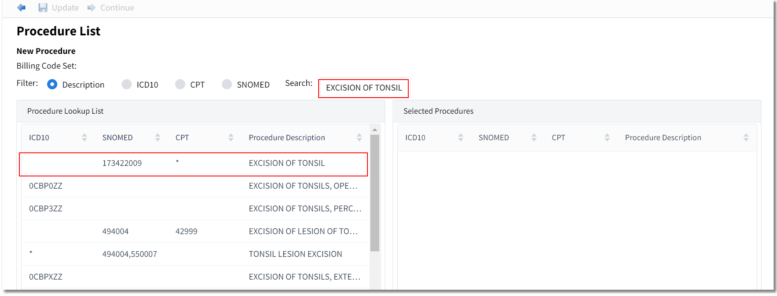Select TONSIL LESION EXCISION description
This screenshot has width=777, height=296.
tap(295, 254)
